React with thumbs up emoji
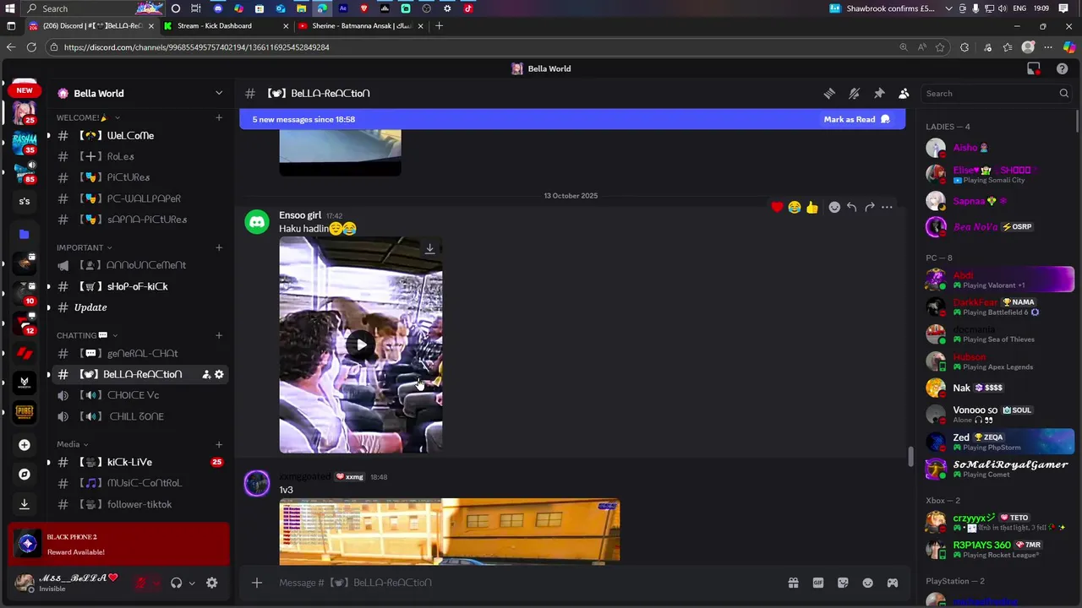 (812, 207)
